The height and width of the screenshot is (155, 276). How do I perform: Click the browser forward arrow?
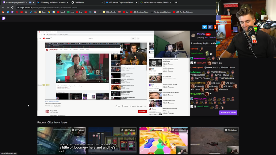point(8,7)
